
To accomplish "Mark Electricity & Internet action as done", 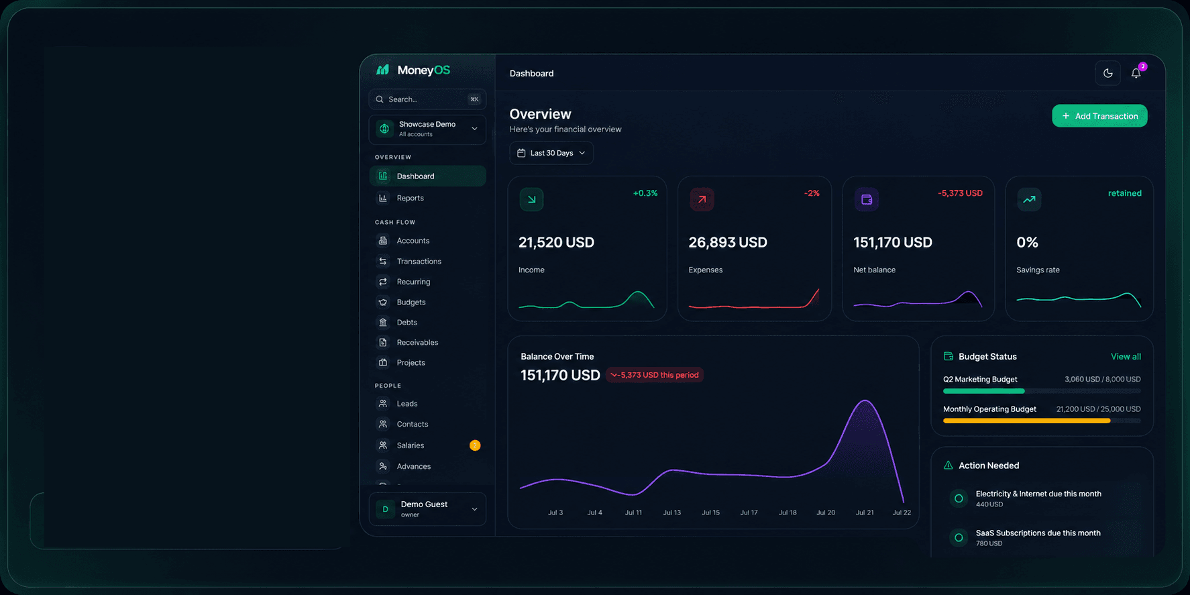I will point(959,498).
